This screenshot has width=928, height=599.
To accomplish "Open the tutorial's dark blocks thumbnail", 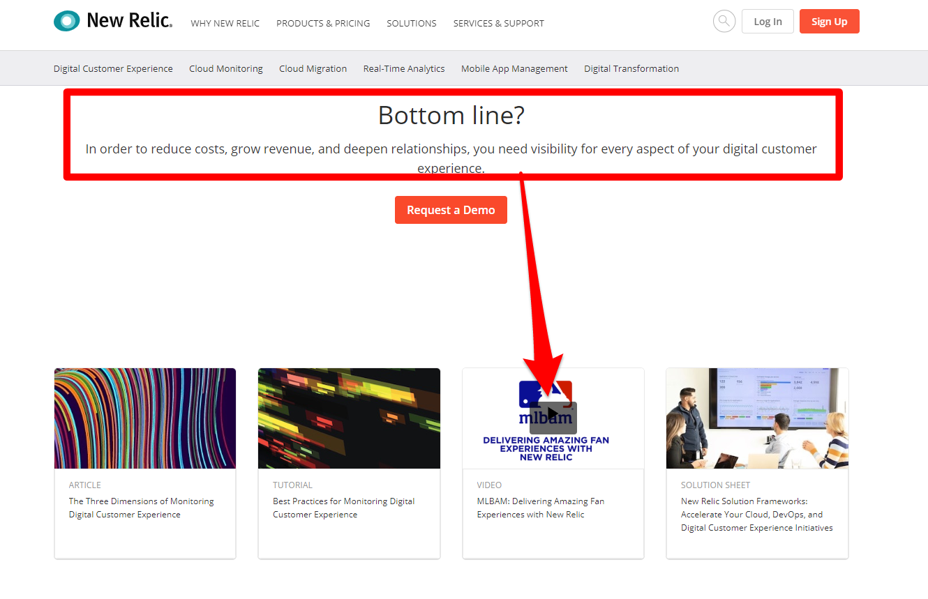I will pos(349,418).
